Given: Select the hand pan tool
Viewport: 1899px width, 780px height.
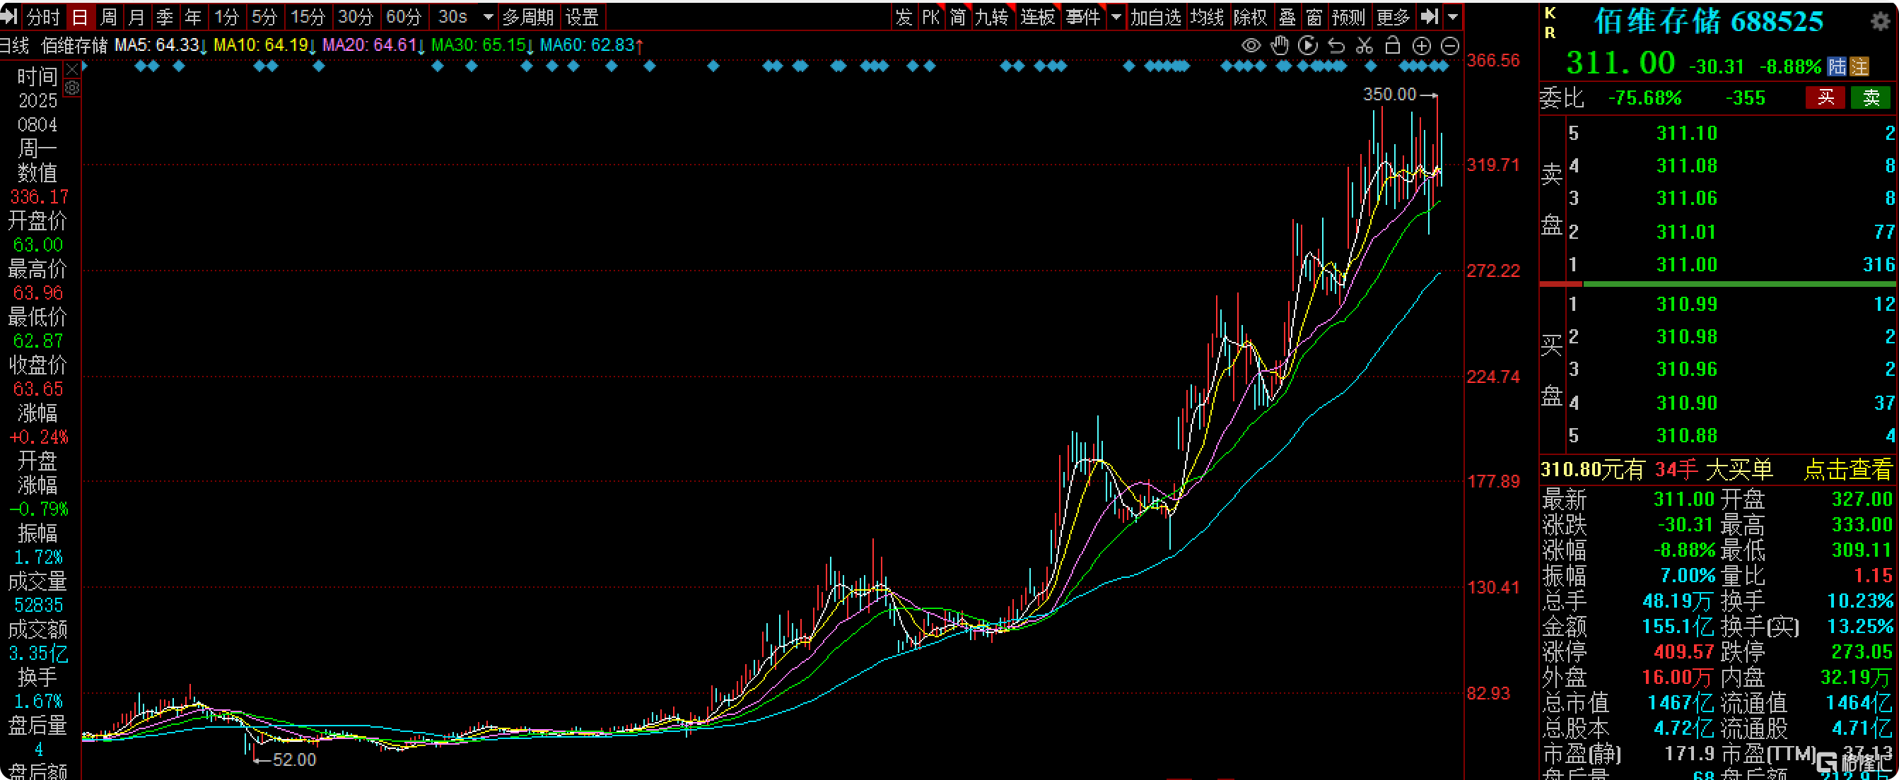Looking at the screenshot, I should click(x=1280, y=46).
